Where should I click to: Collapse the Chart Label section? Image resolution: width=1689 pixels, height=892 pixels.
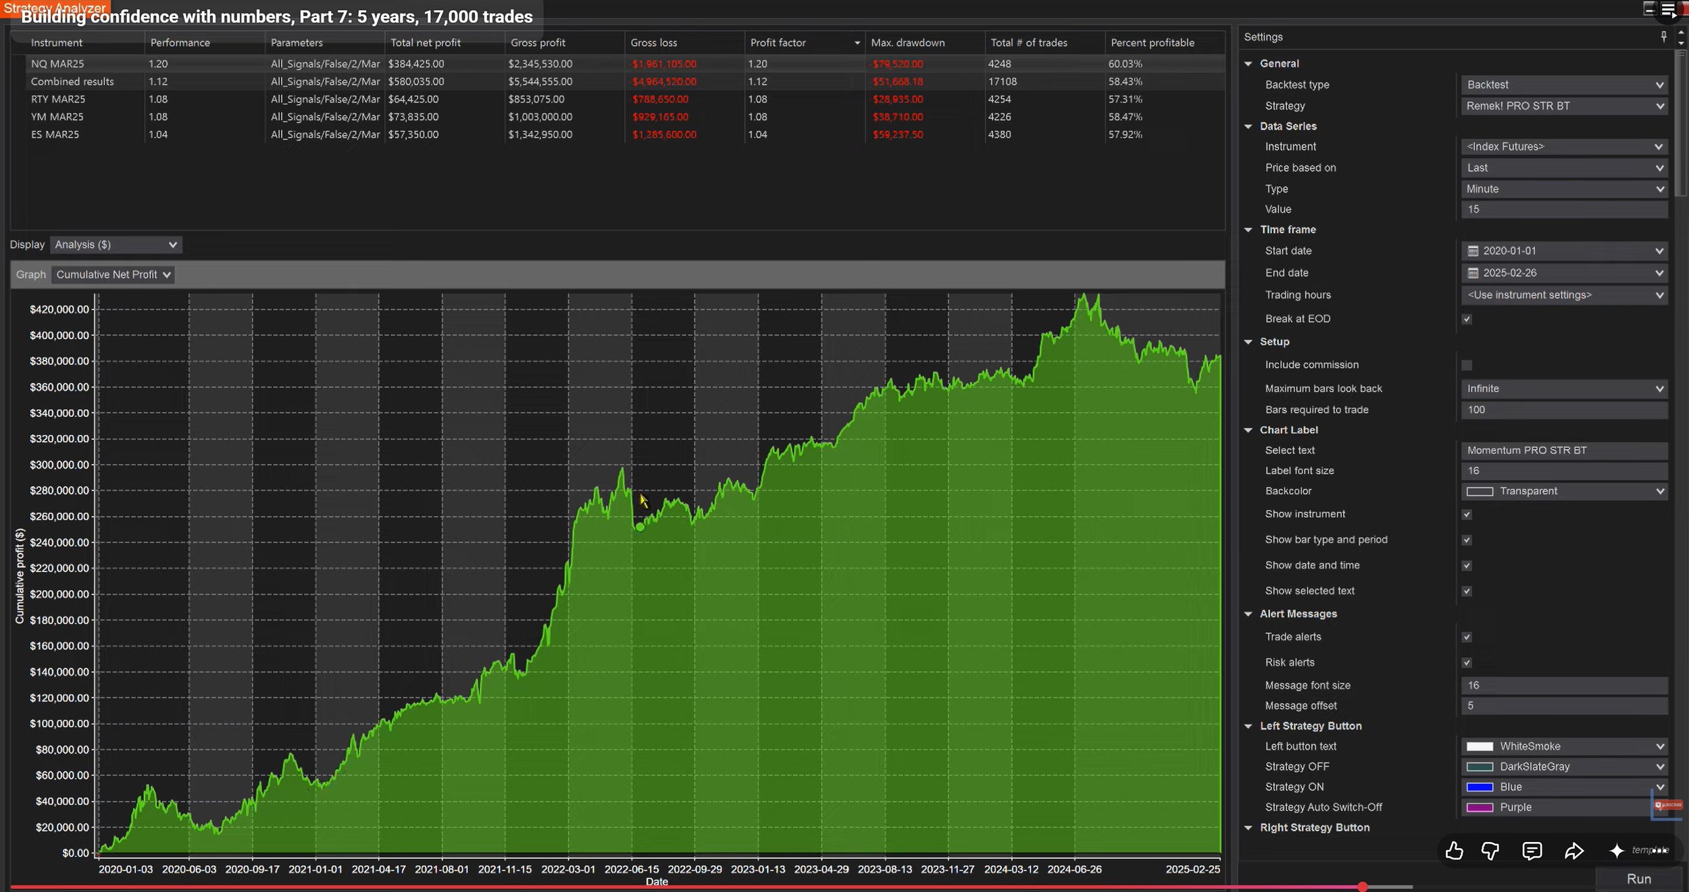coord(1249,430)
